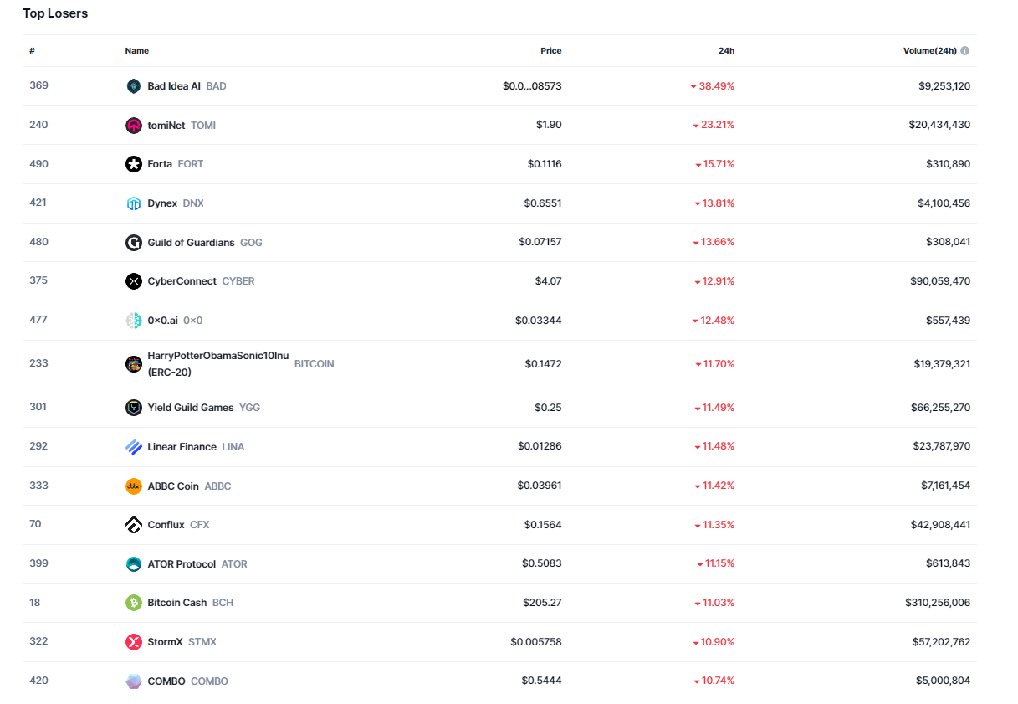The image size is (1018, 704).
Task: Sort by the Name column header
Action: tap(137, 51)
